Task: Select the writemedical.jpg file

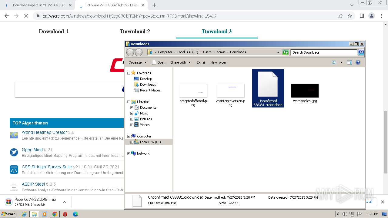Action: click(x=305, y=94)
